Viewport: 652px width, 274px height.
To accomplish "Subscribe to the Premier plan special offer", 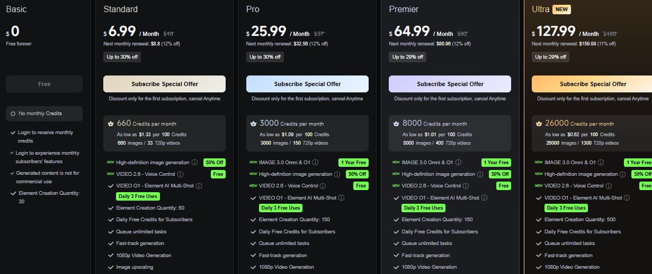I will 450,84.
